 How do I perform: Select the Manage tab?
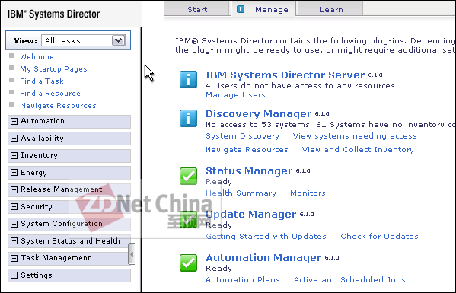pyautogui.click(x=263, y=9)
